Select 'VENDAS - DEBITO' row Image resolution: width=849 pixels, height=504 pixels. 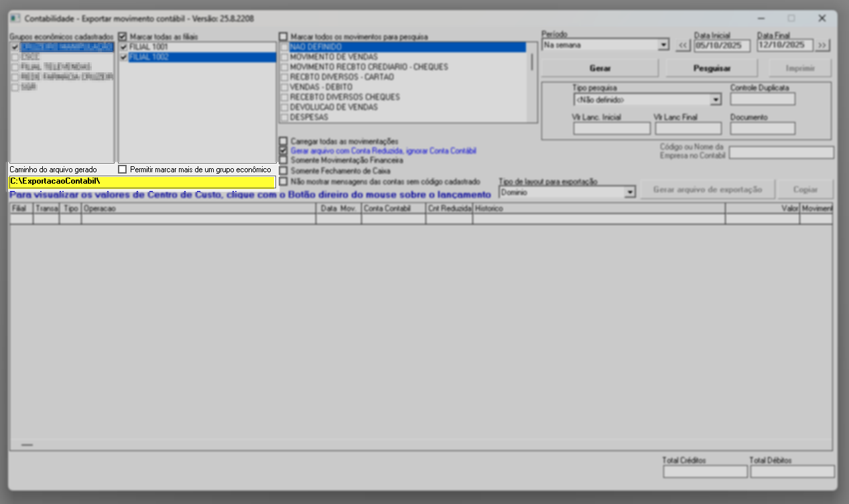[x=403, y=87]
